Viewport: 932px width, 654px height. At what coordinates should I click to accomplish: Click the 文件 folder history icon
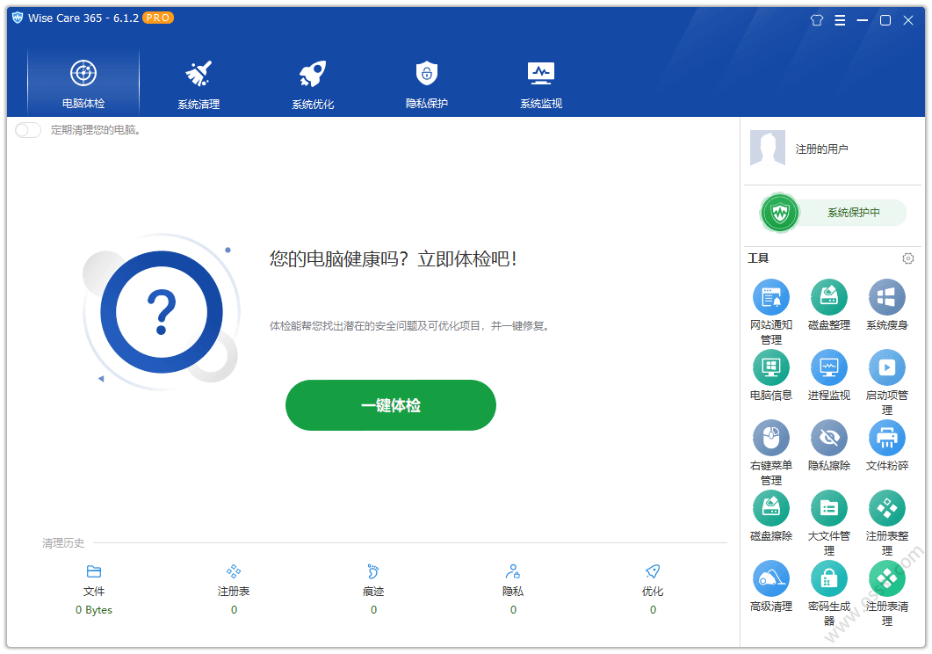pyautogui.click(x=94, y=571)
